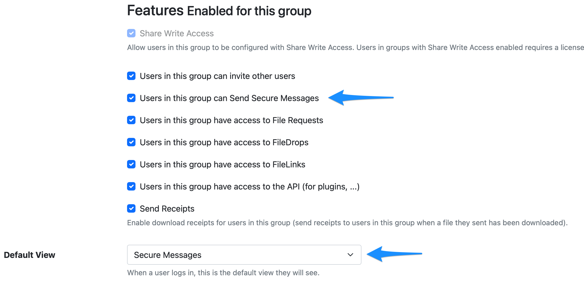Uncheck access to FileDrops
The height and width of the screenshot is (290, 584).
coord(131,142)
